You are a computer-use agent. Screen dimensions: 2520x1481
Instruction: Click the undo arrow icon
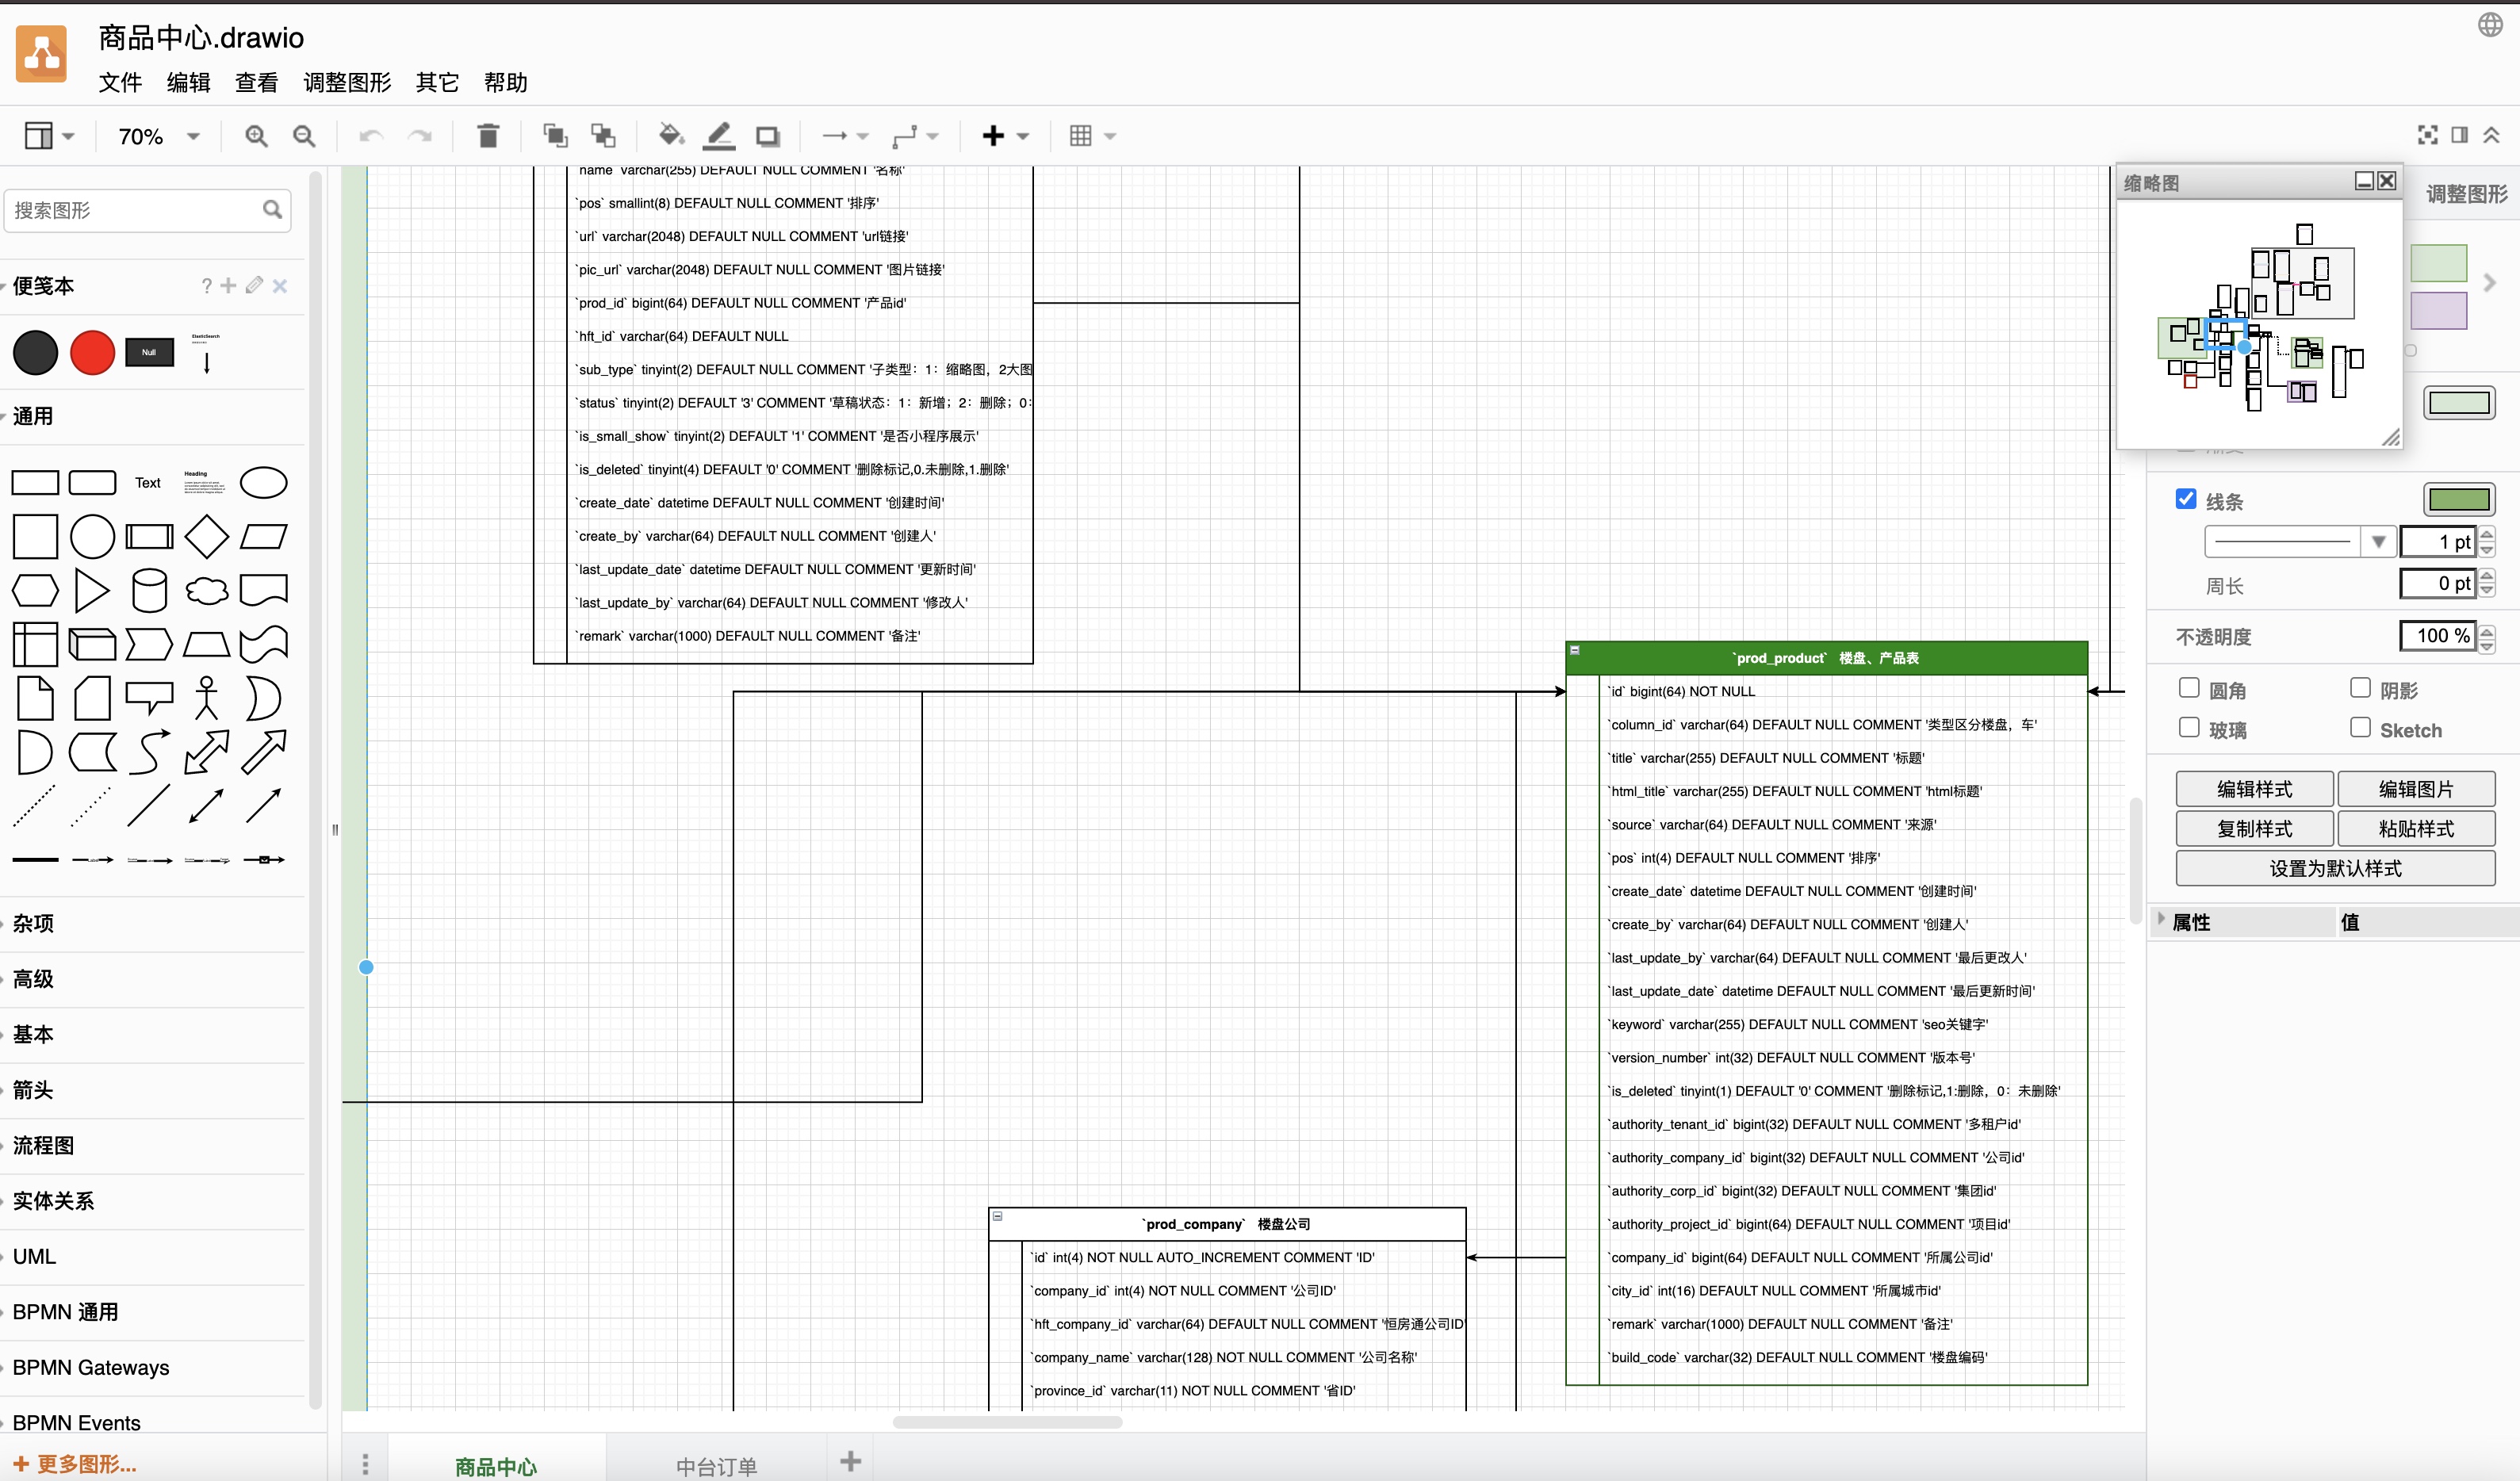(371, 136)
